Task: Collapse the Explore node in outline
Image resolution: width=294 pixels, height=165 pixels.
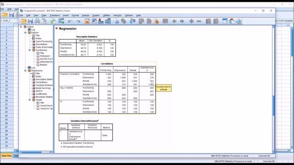Action: (x=25, y=33)
